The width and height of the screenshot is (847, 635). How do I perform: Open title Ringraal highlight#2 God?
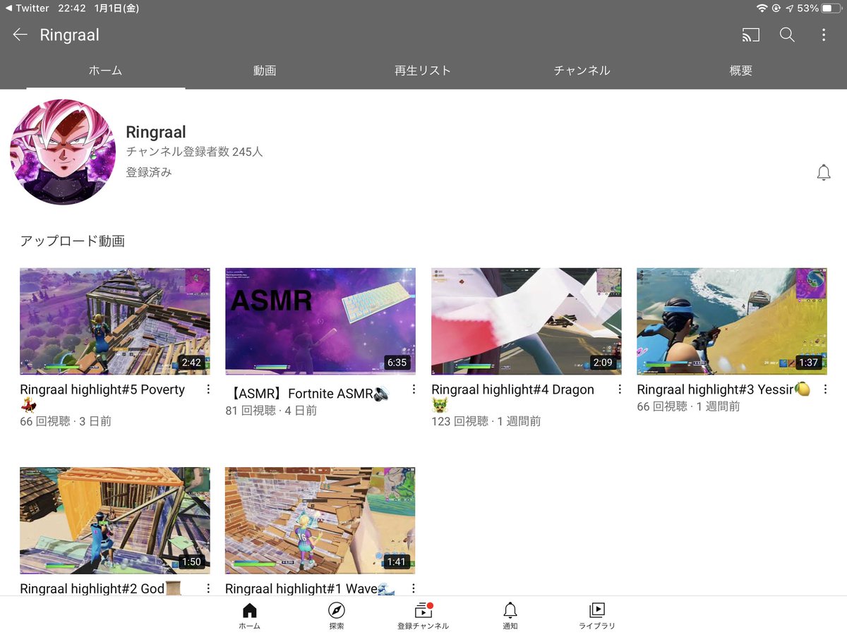pos(101,588)
